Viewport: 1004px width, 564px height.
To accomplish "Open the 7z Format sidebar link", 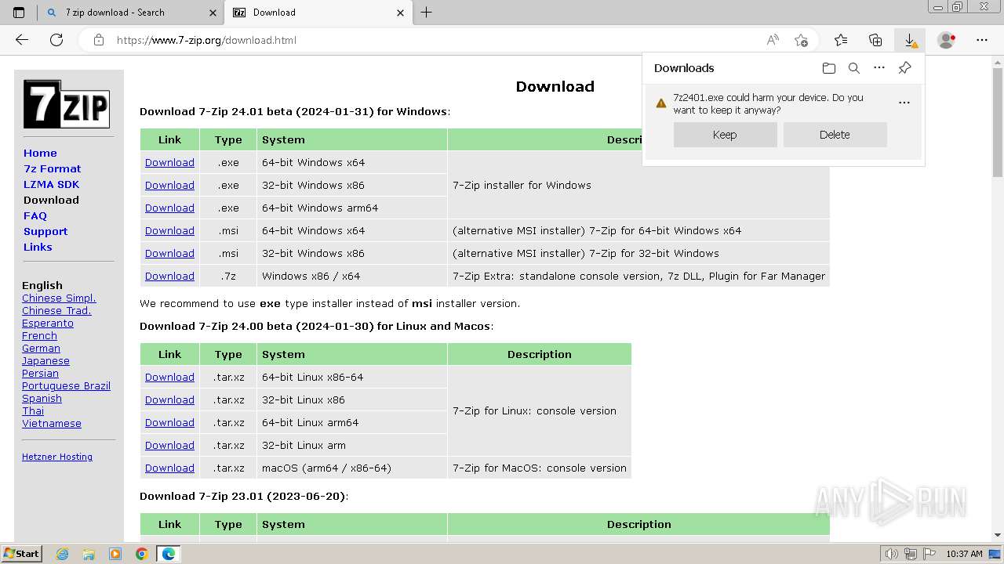I will click(x=52, y=168).
